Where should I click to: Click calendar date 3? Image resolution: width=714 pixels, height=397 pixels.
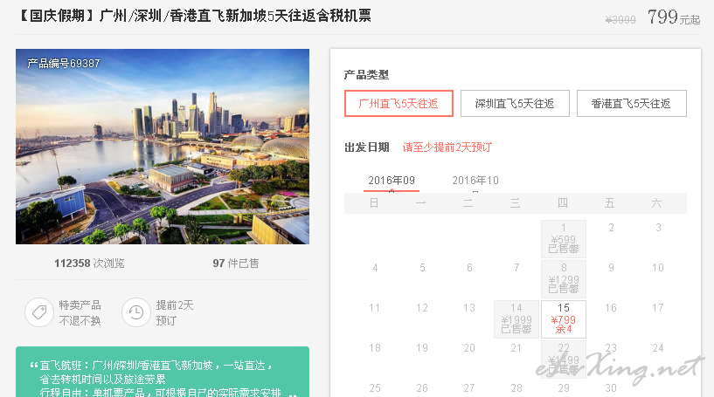(658, 228)
